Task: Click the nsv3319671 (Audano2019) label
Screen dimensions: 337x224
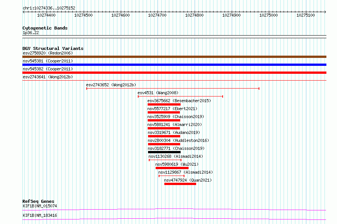Action: (x=174, y=132)
